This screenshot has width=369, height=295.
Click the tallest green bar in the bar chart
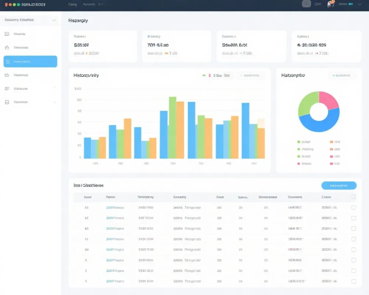click(x=173, y=127)
